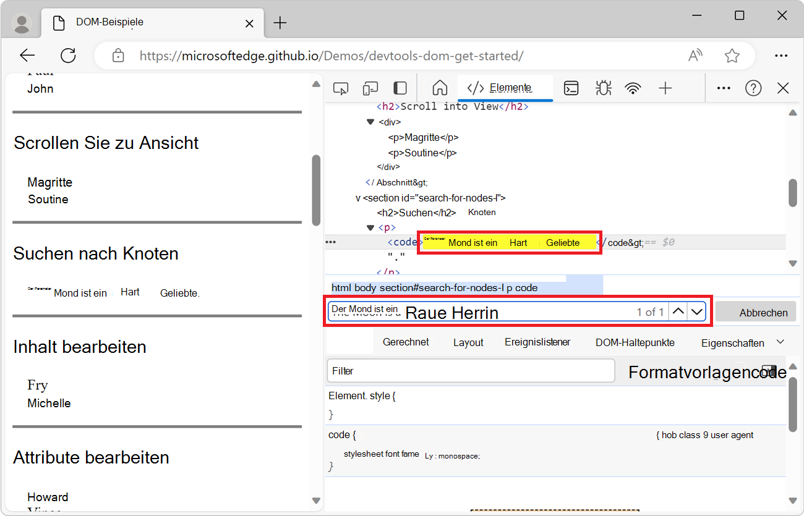Select the p Magritte DOM node
The width and height of the screenshot is (804, 516).
click(424, 137)
